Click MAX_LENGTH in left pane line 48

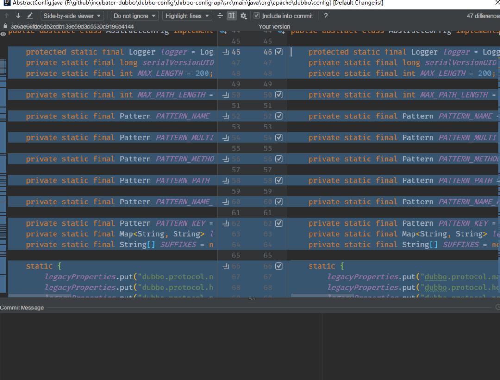coord(160,73)
